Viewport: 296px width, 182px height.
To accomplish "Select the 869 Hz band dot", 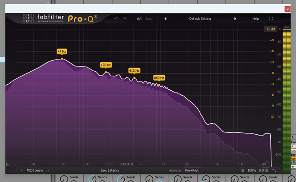I will point(159,85).
